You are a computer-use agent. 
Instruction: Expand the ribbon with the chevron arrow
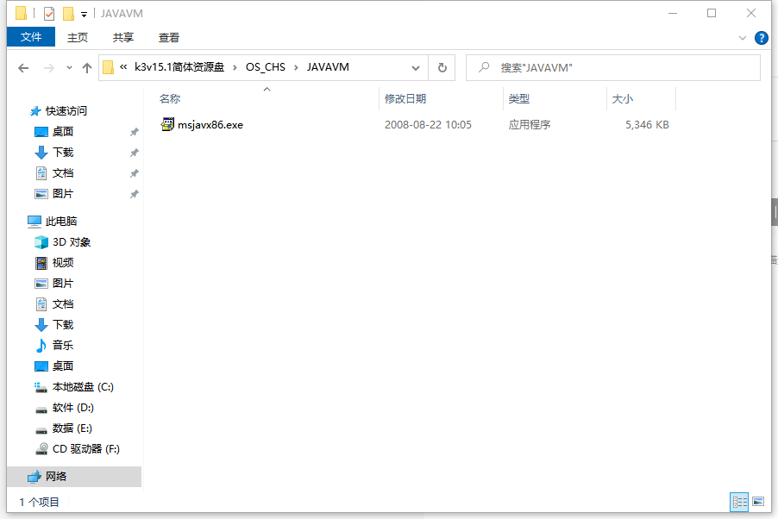click(x=743, y=37)
